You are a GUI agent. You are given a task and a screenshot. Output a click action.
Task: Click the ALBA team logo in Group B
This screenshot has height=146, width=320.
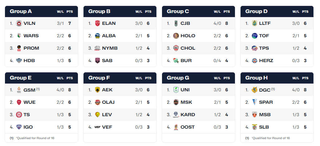[98, 36]
